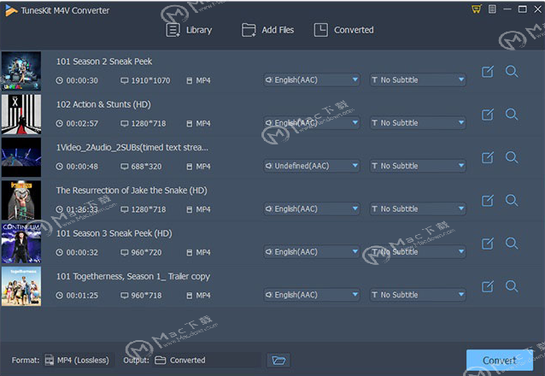The image size is (545, 376).
Task: Open the Converted tab
Action: point(343,30)
